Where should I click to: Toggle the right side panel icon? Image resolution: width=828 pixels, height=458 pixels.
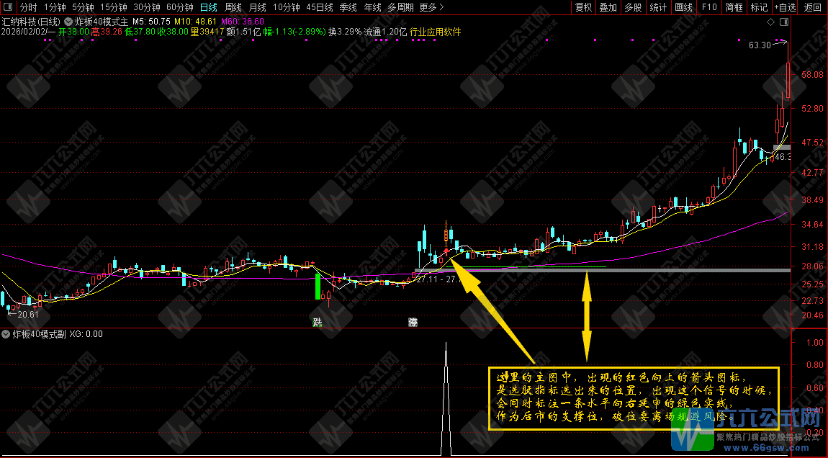tap(783, 22)
